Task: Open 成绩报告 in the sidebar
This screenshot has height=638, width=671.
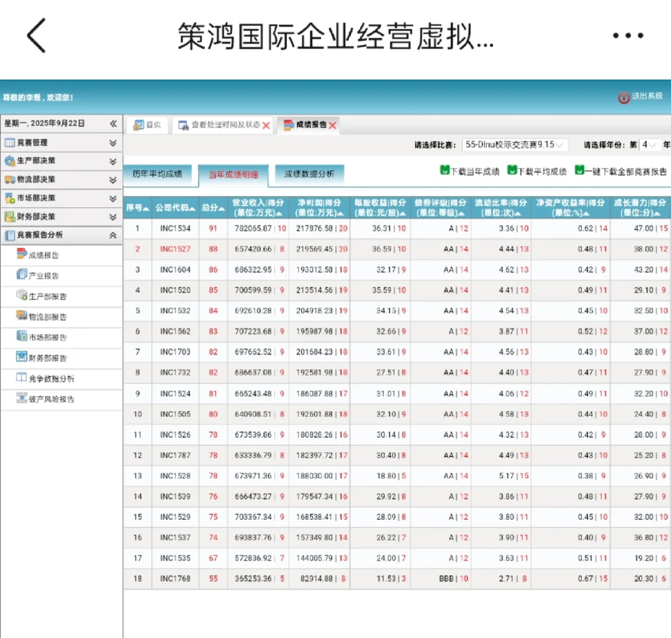Action: pos(43,255)
